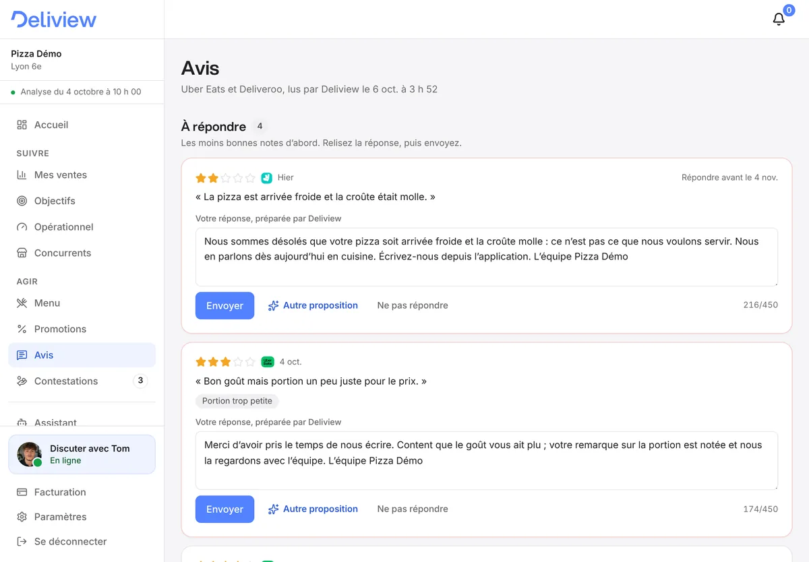Click the Paramètres gear icon

(22, 517)
